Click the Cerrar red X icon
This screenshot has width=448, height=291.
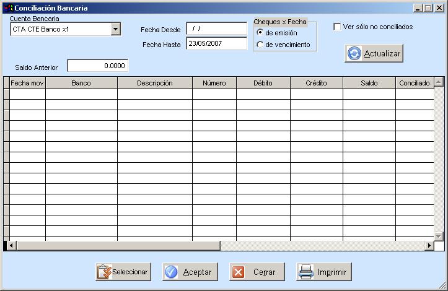tap(238, 272)
